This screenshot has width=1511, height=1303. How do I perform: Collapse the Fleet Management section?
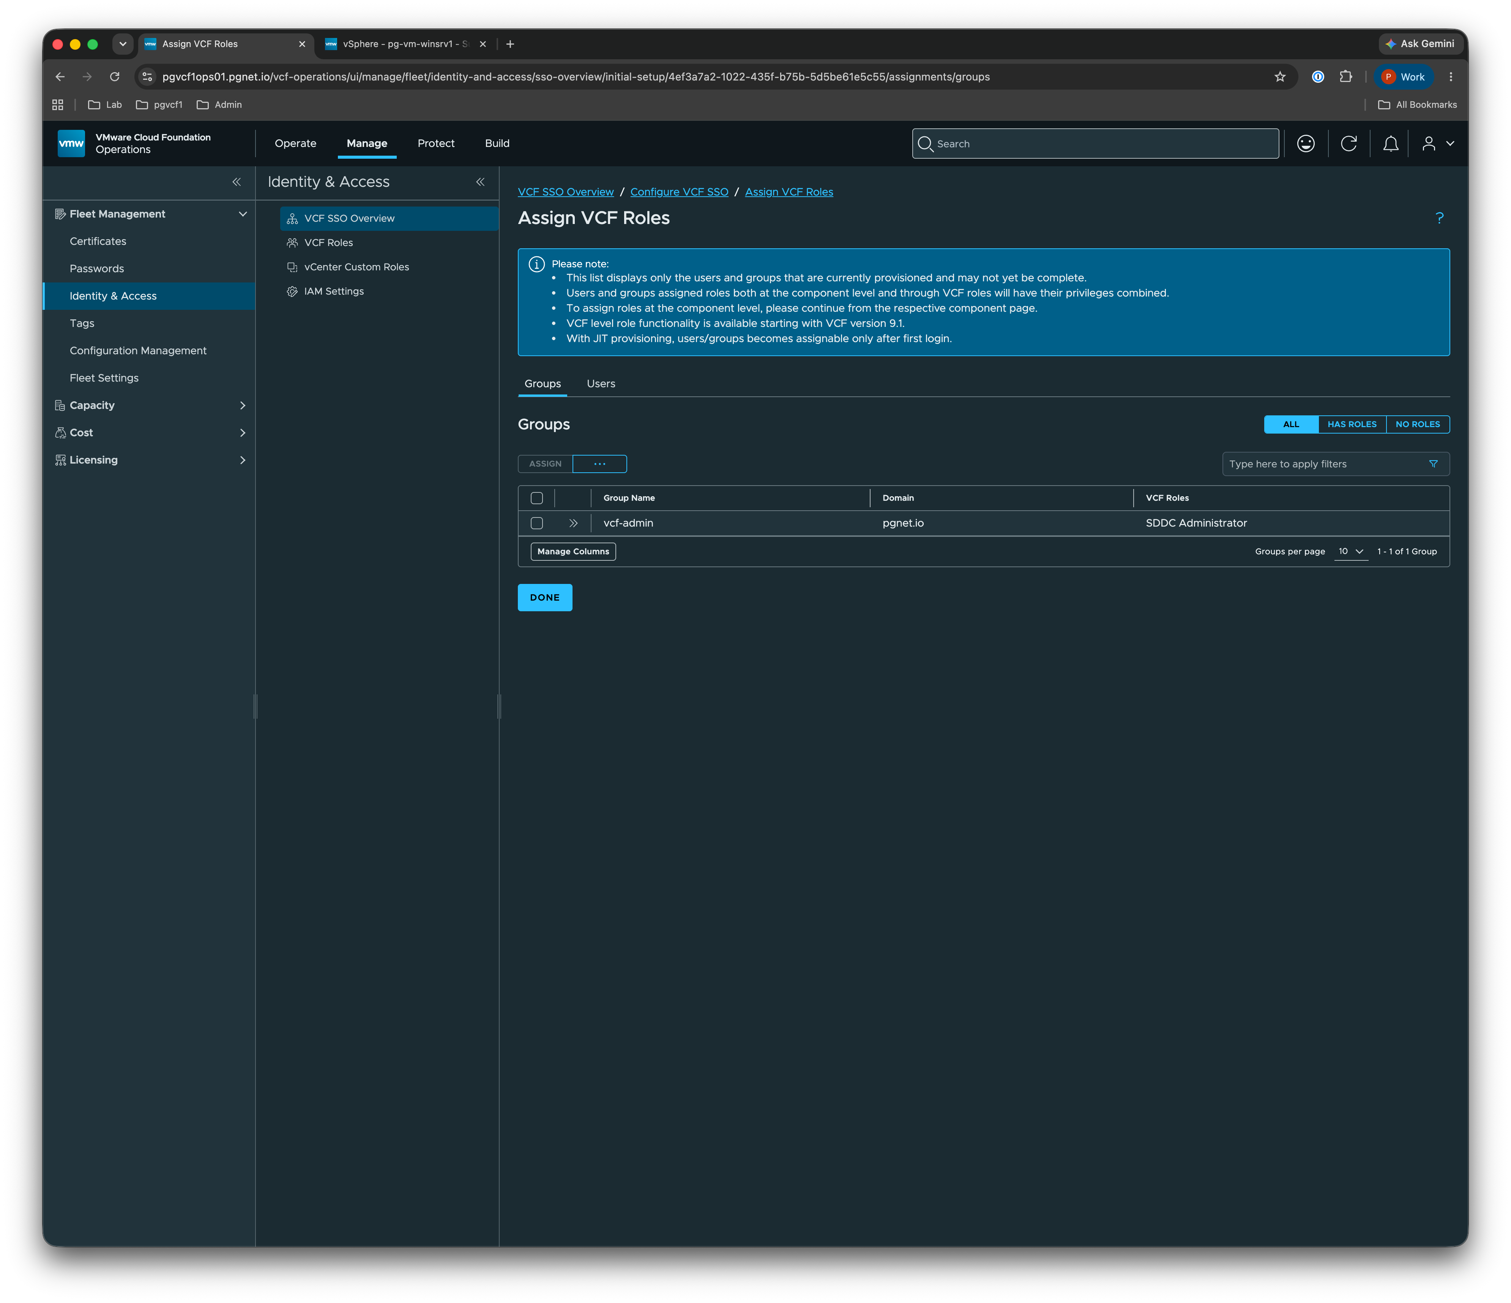click(243, 214)
